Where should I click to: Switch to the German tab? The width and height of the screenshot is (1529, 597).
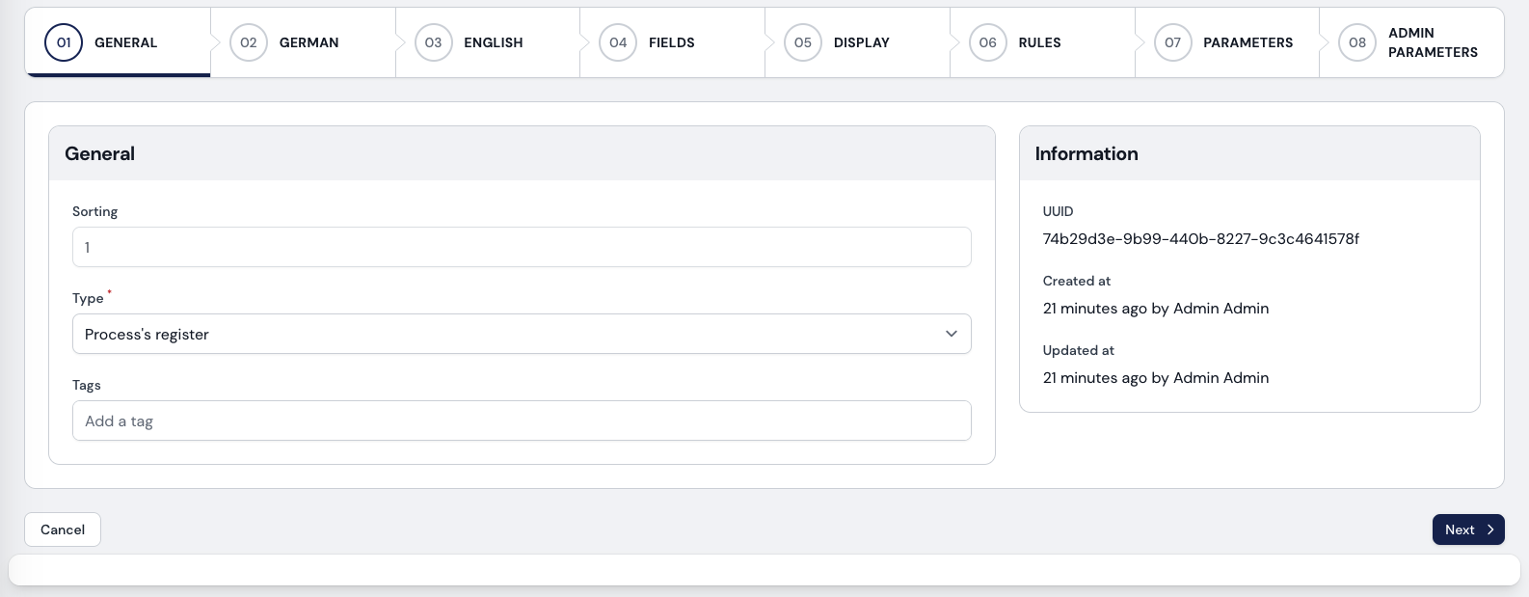(x=308, y=42)
